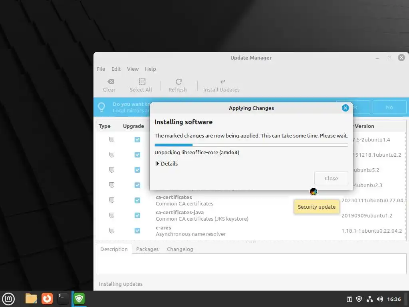This screenshot has width=409, height=307.
Task: Click the update shield tray icon
Action: pyautogui.click(x=359, y=299)
